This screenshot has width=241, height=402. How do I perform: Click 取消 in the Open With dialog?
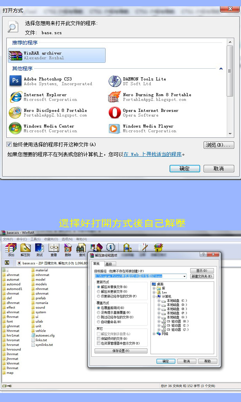219,168
